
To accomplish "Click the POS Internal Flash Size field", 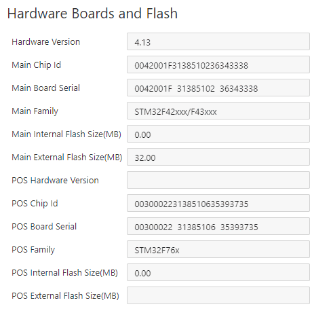I will coord(218,272).
